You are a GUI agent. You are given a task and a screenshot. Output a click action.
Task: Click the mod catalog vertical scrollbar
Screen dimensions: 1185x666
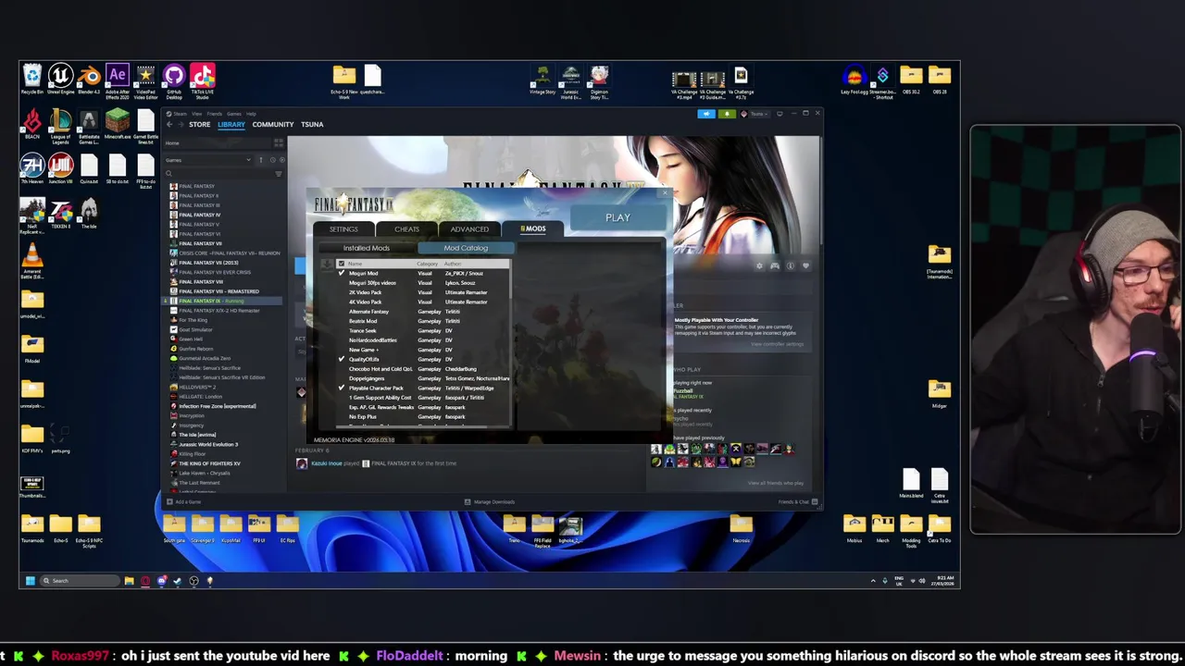(510, 344)
